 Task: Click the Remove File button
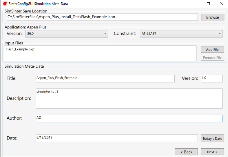(x=212, y=57)
